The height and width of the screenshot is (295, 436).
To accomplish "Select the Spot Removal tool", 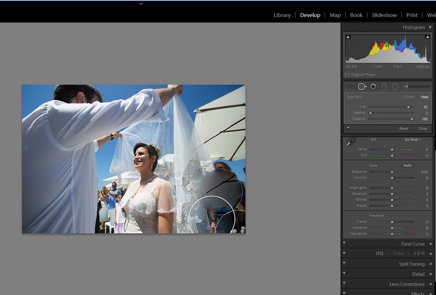I will click(362, 86).
